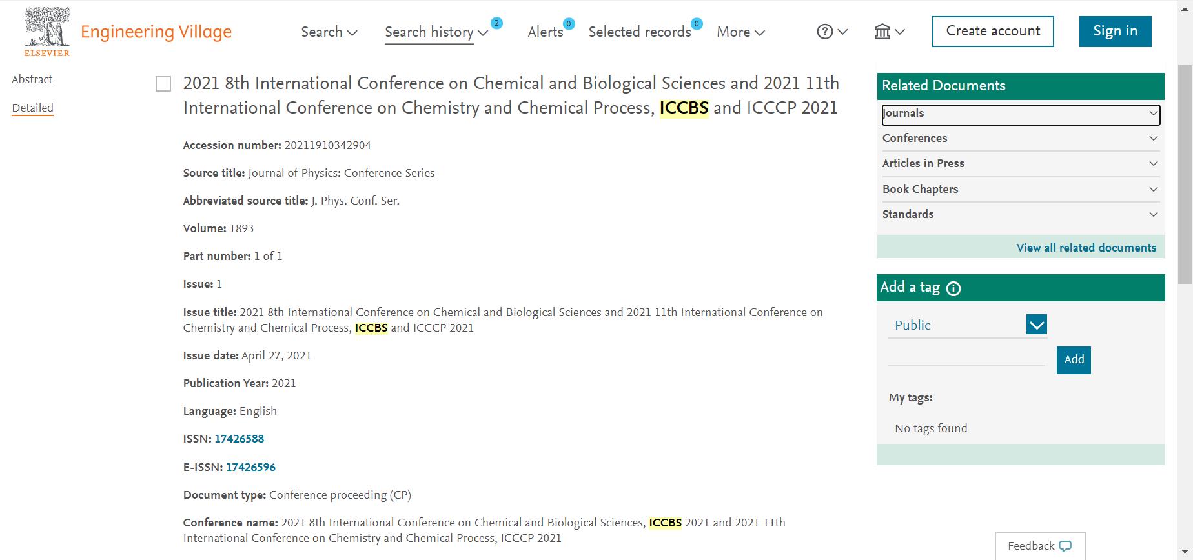The image size is (1193, 560).
Task: Expand the Conferences related documents section
Action: pyautogui.click(x=1021, y=138)
